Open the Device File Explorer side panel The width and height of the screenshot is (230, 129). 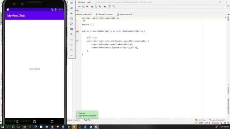coord(229,106)
